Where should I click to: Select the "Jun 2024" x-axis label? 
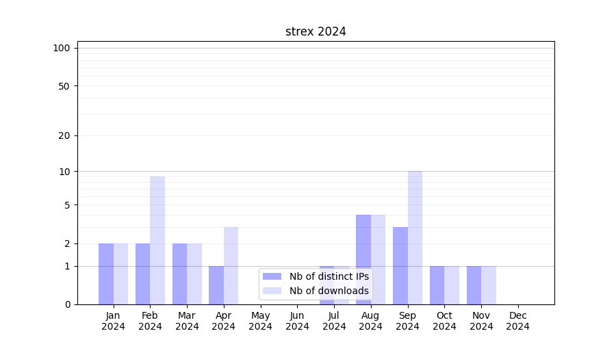click(x=297, y=321)
